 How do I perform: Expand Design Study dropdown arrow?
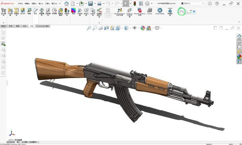coord(4,23)
